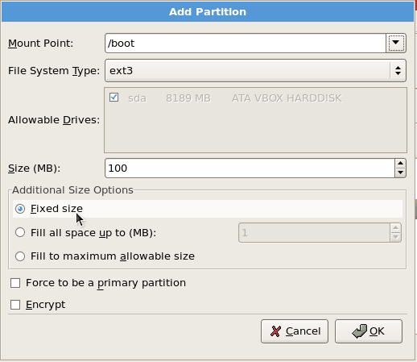Click the Cancel button
The width and height of the screenshot is (417, 362).
(295, 331)
